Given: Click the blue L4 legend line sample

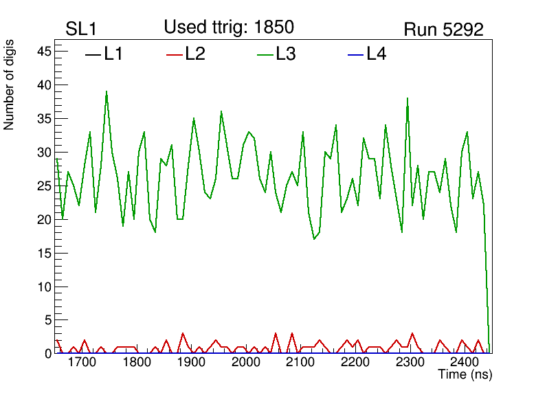Looking at the screenshot, I should coord(355,55).
